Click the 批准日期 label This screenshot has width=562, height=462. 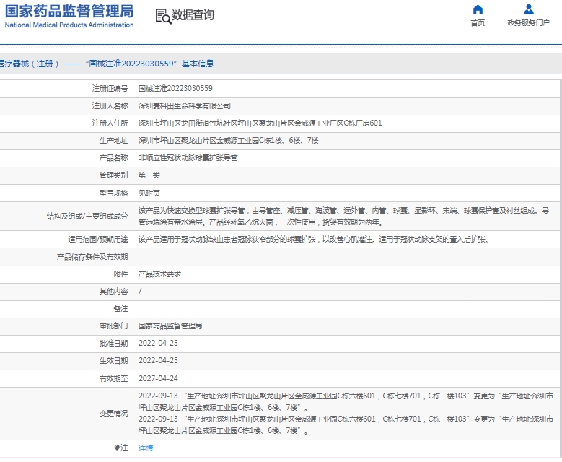(113, 344)
